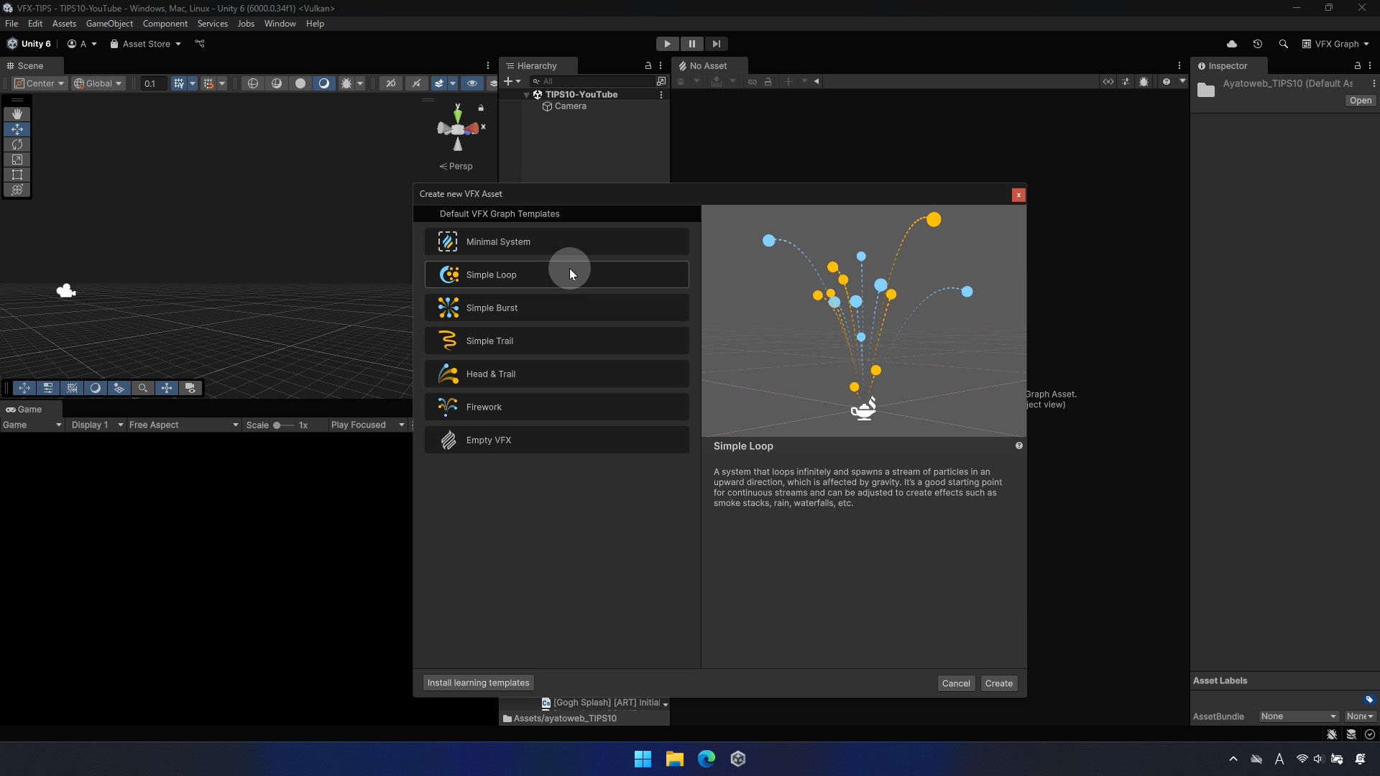Collapse the TIPS10-YouTube scene tree
This screenshot has height=776, width=1380.
(526, 95)
